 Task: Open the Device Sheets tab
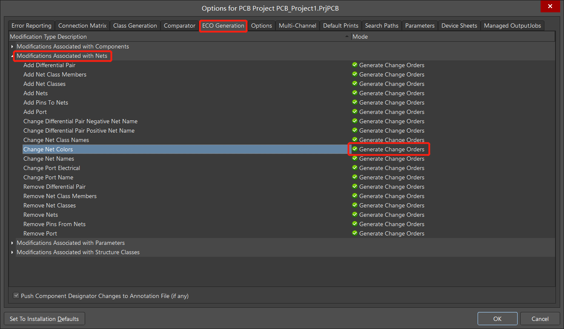click(459, 26)
